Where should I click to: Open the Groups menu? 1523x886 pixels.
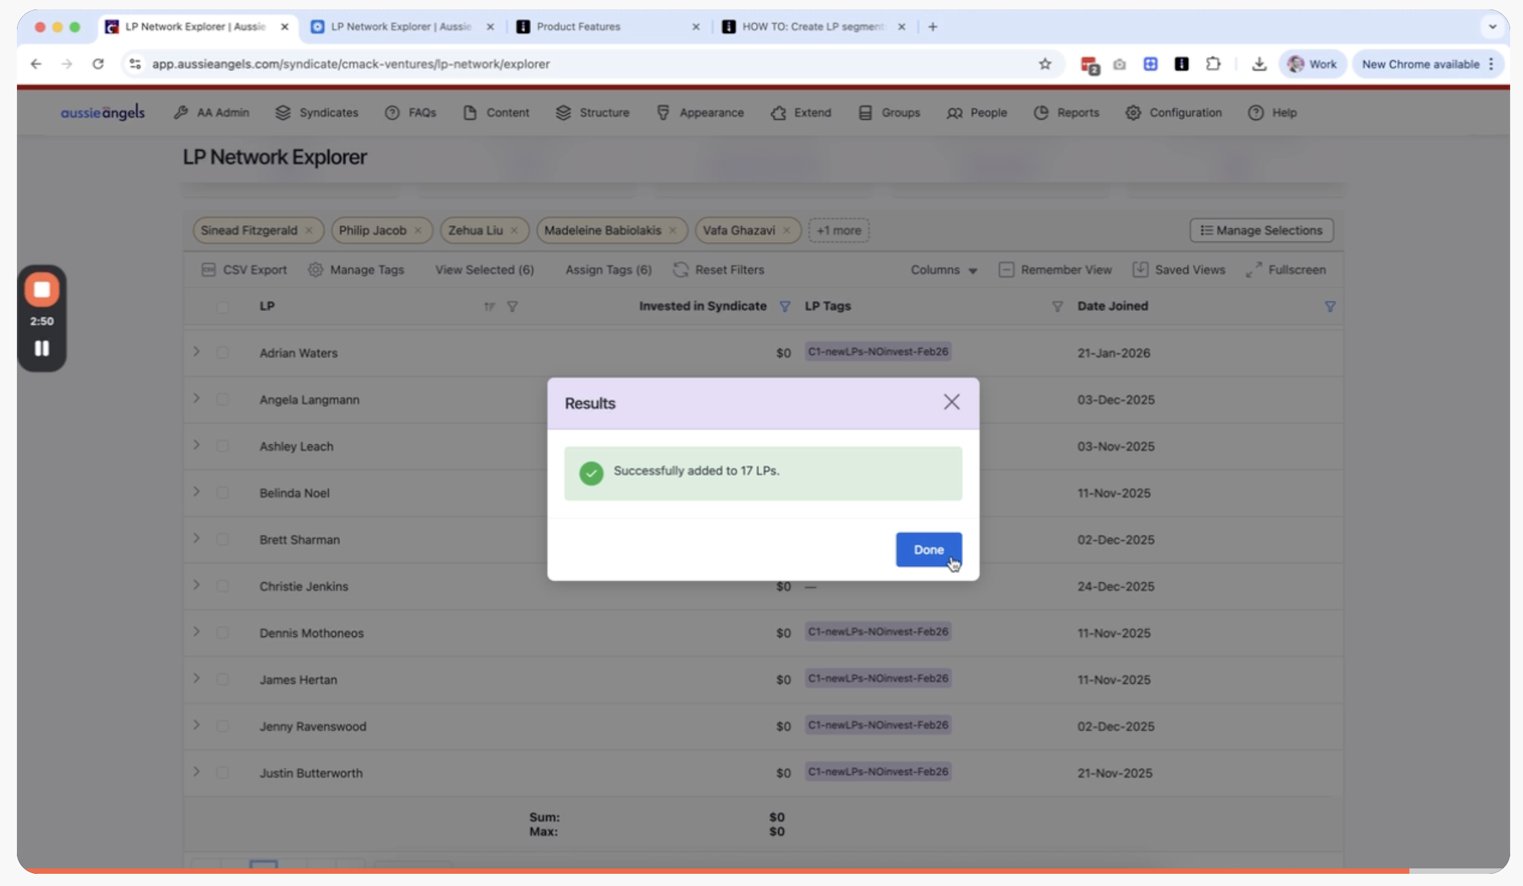click(x=889, y=112)
